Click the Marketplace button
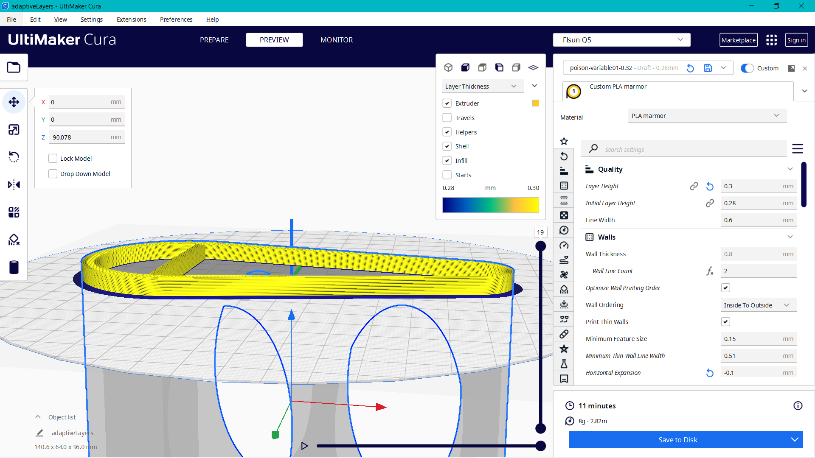Image resolution: width=815 pixels, height=458 pixels. [739, 40]
